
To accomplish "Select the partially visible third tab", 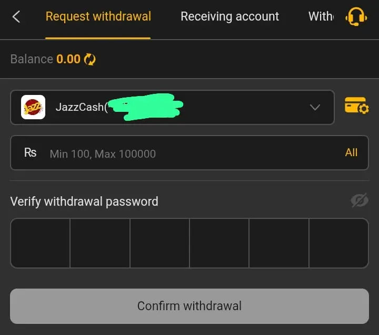I will click(x=321, y=17).
